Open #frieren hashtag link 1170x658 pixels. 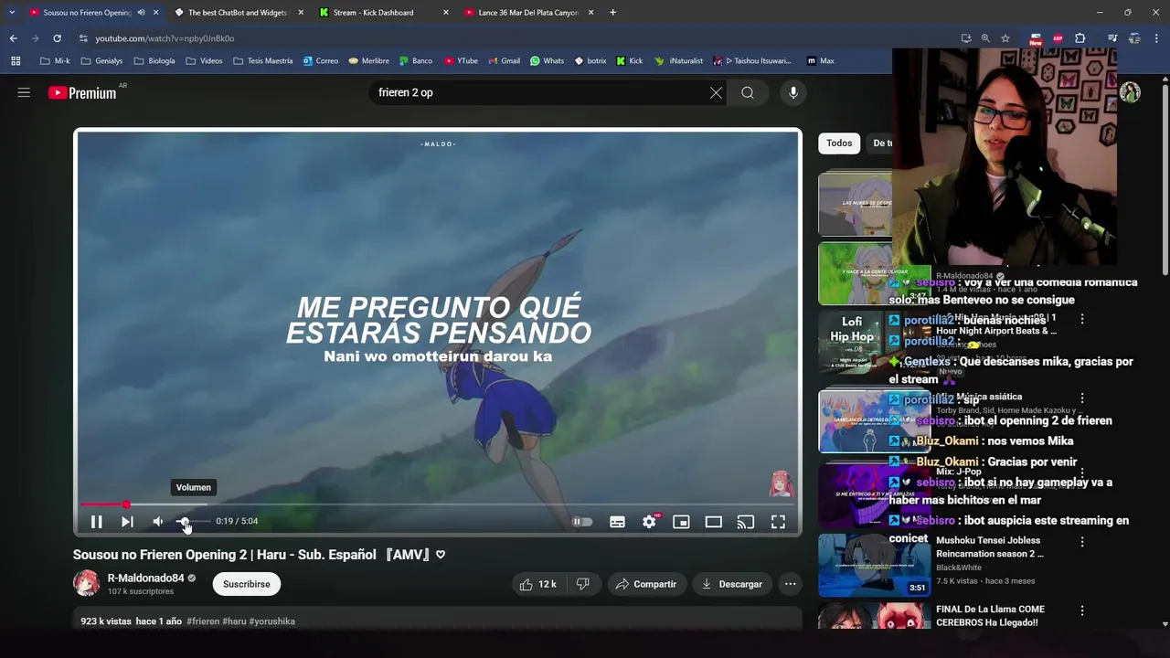click(203, 621)
